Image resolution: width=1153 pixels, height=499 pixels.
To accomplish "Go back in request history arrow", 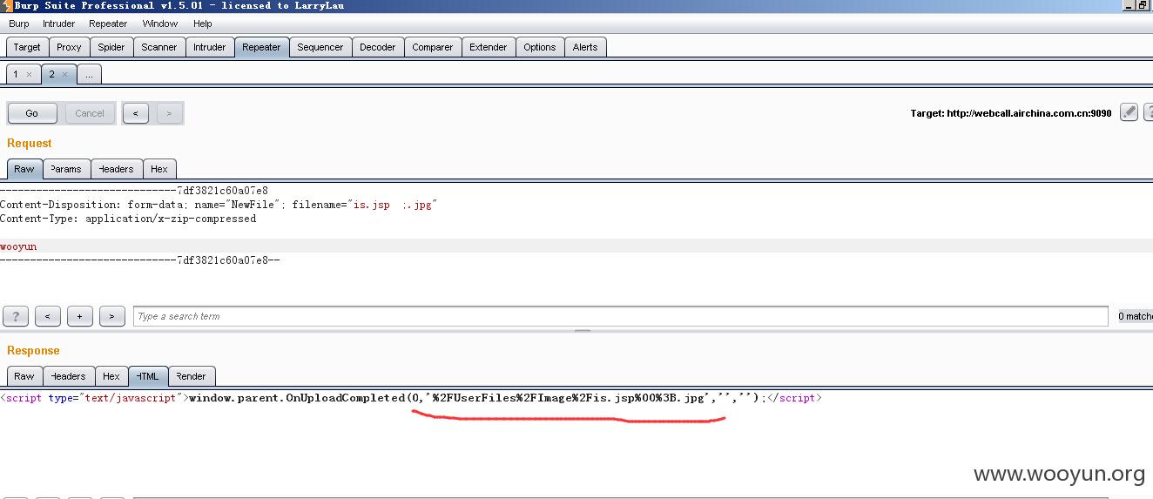I will [135, 113].
